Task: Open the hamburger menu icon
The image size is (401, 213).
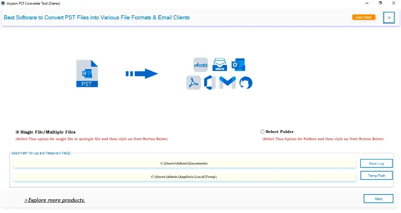Action: [x=389, y=18]
